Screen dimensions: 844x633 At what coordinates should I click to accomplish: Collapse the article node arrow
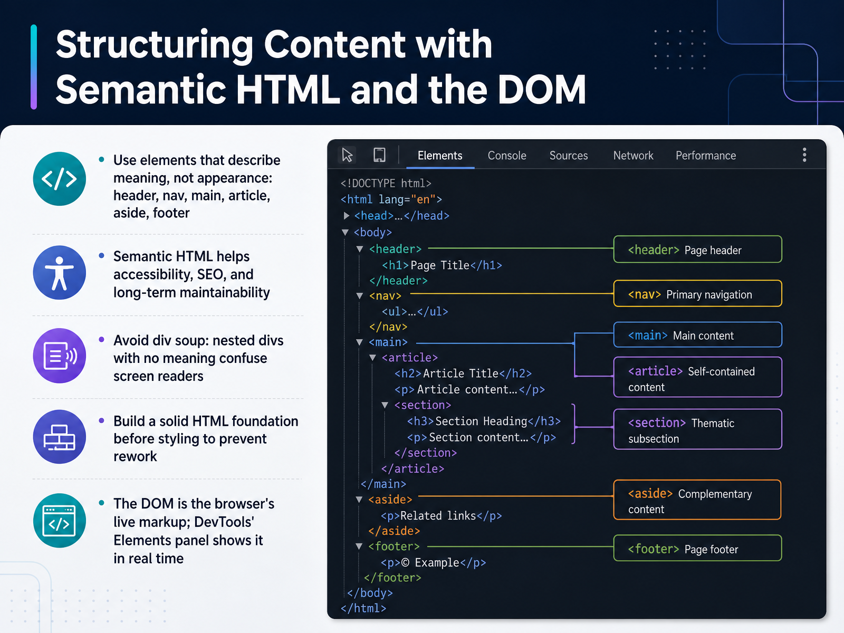(x=372, y=358)
